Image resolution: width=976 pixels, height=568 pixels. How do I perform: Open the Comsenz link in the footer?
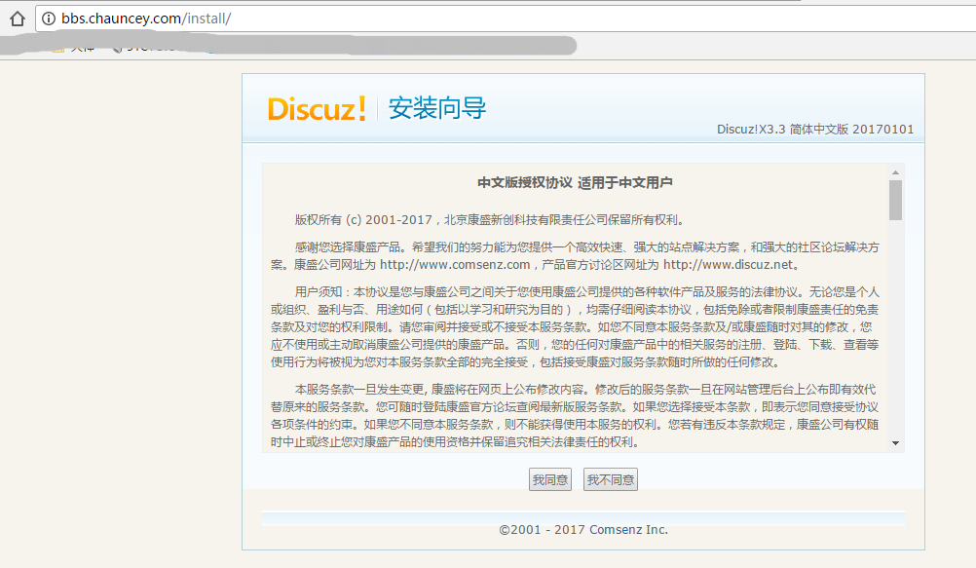(x=616, y=529)
